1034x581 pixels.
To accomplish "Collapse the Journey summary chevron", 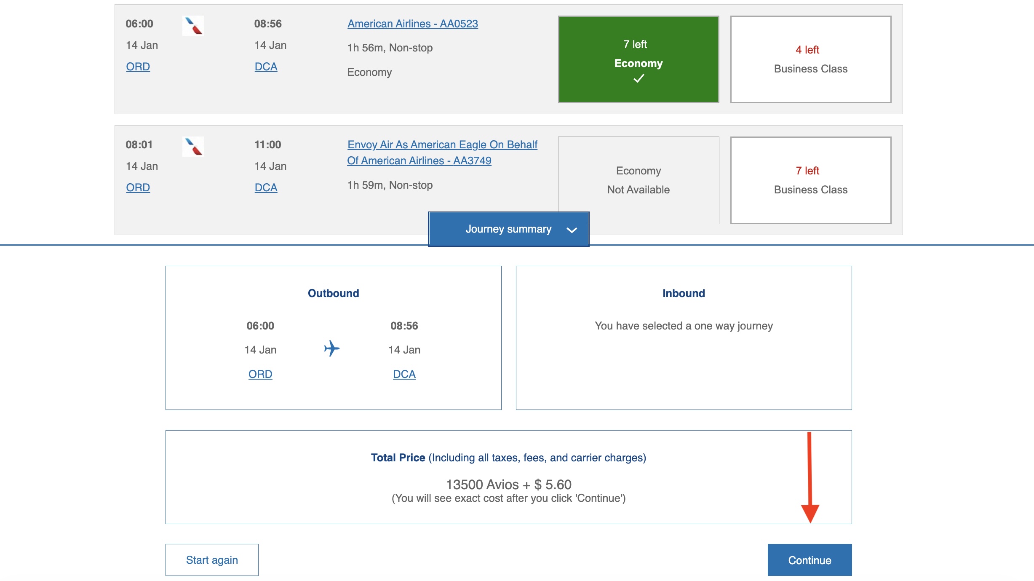I will (572, 230).
